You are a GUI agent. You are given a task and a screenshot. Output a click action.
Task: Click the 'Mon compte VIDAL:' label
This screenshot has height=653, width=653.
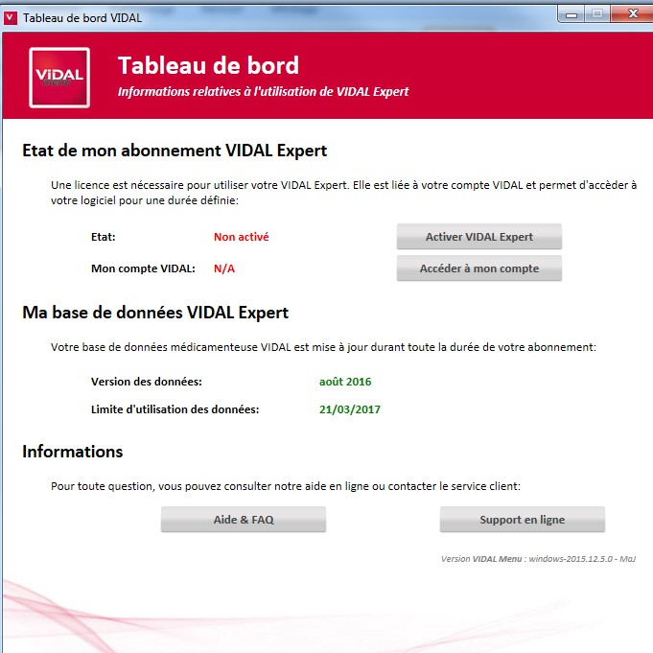tap(143, 268)
